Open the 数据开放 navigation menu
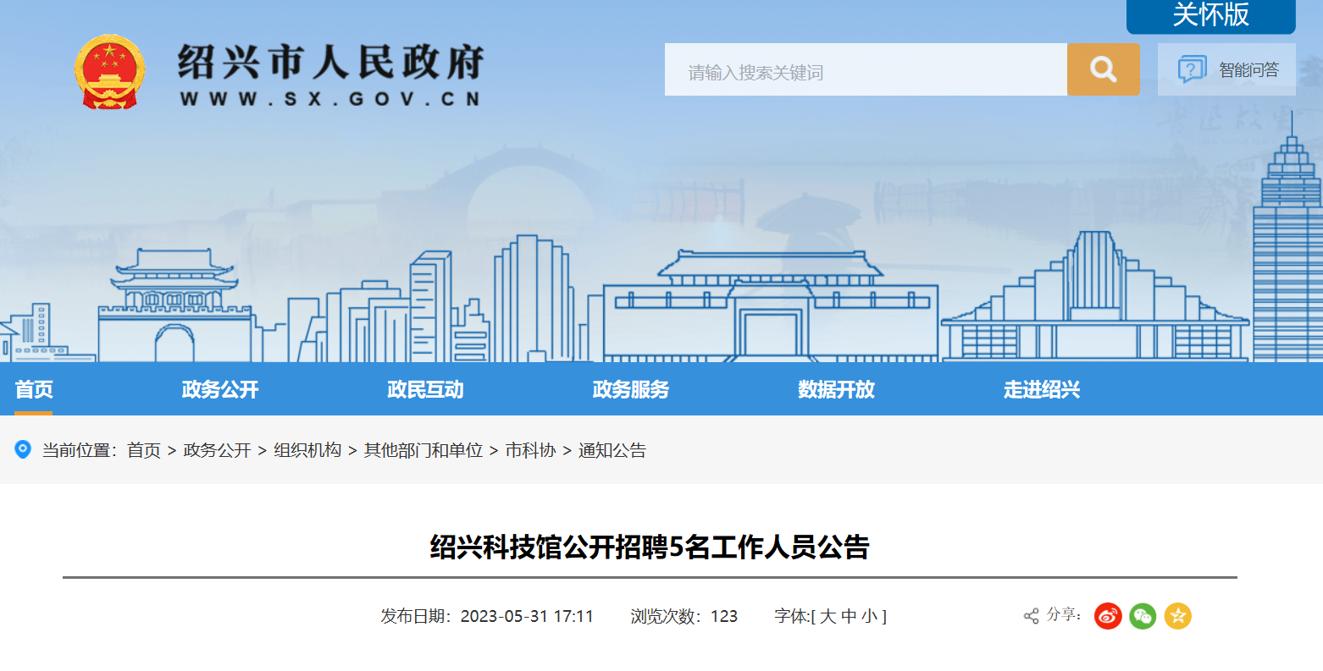Image resolution: width=1323 pixels, height=671 pixels. pyautogui.click(x=836, y=389)
